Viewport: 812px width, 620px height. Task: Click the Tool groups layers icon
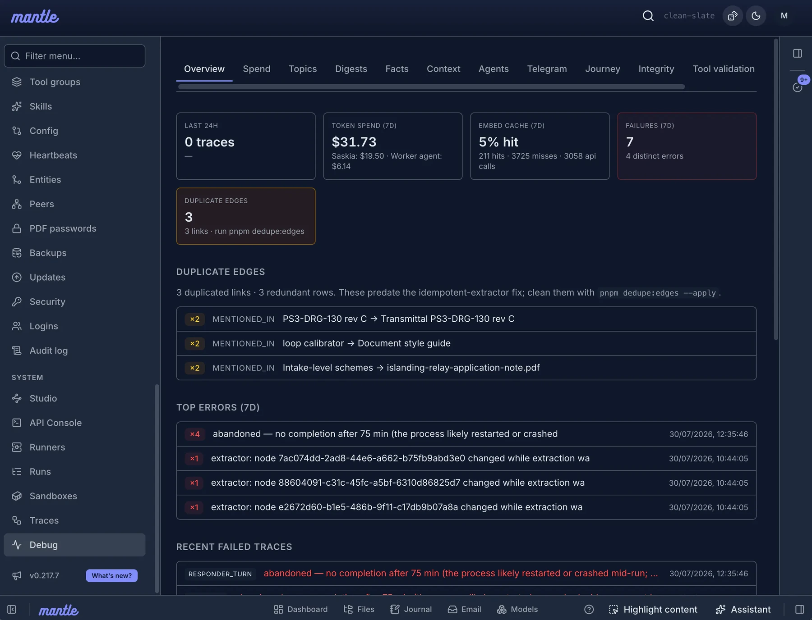(17, 82)
